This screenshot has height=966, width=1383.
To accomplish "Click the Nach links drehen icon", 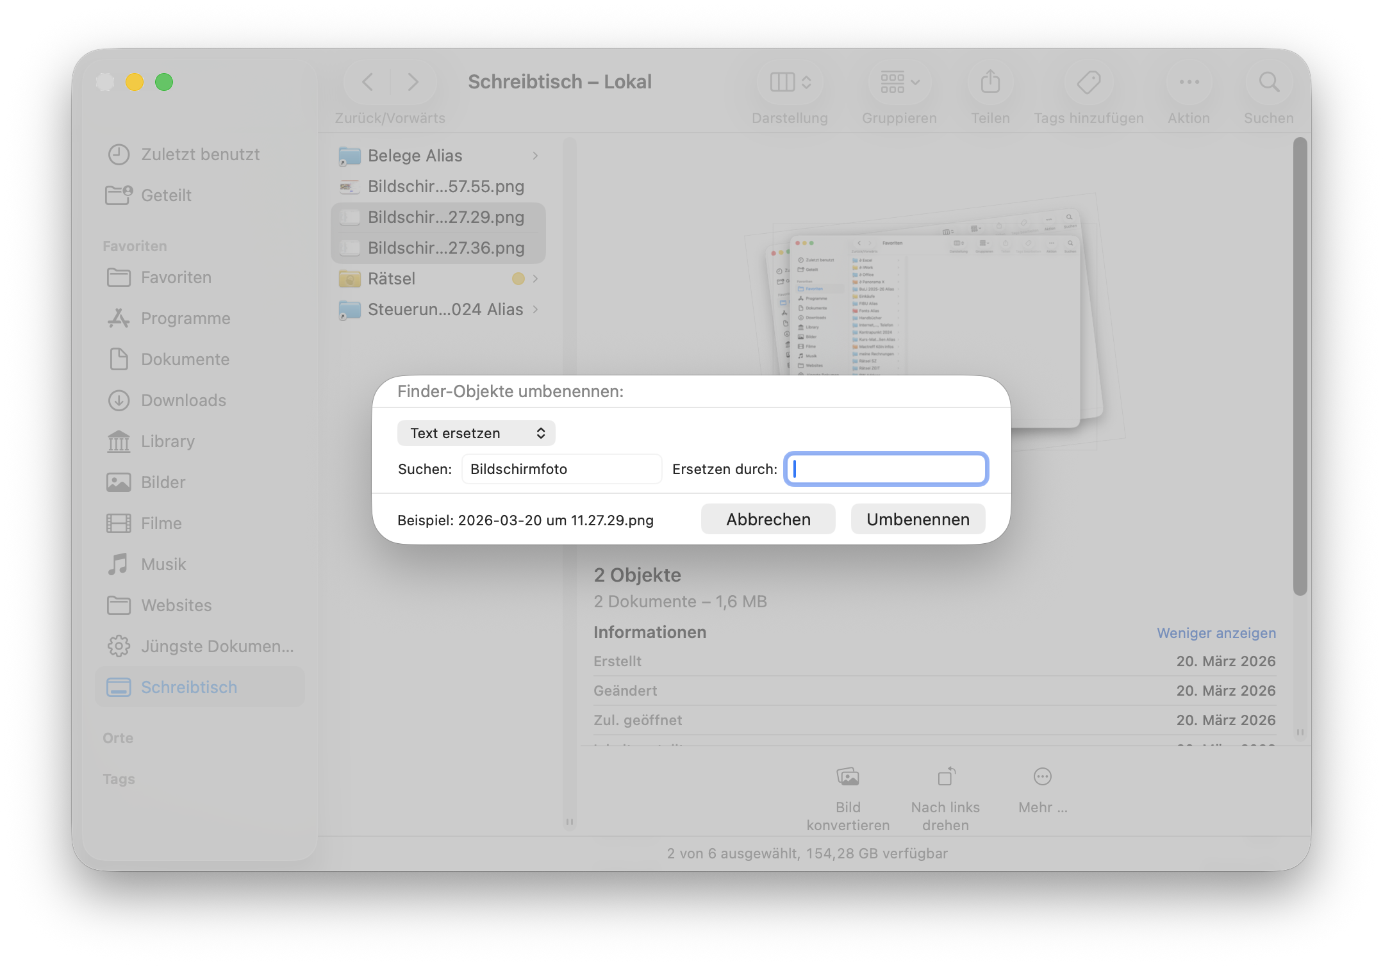I will (x=946, y=777).
